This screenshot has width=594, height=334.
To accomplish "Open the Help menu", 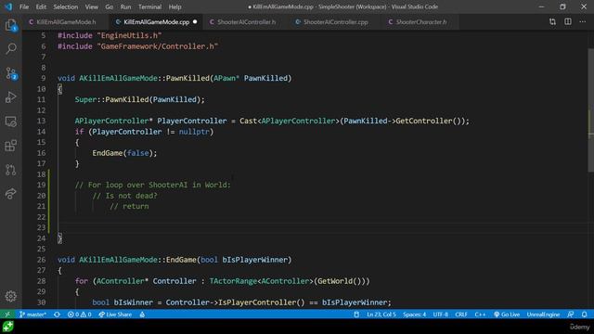I will 174,6.
